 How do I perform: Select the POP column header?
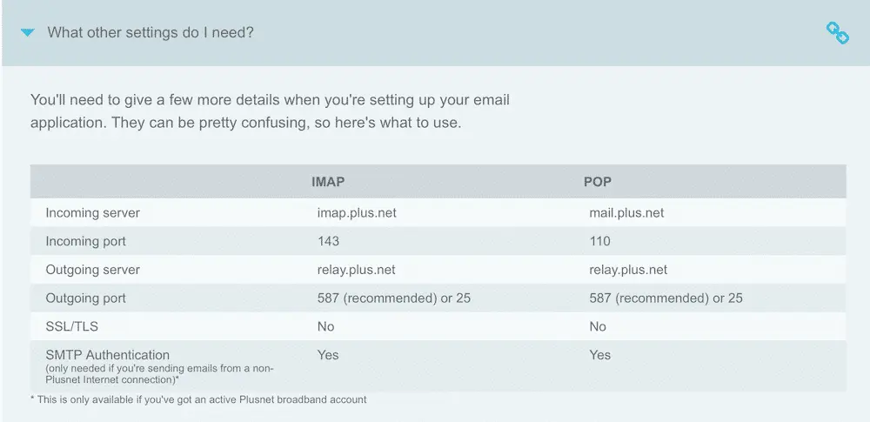tap(598, 182)
